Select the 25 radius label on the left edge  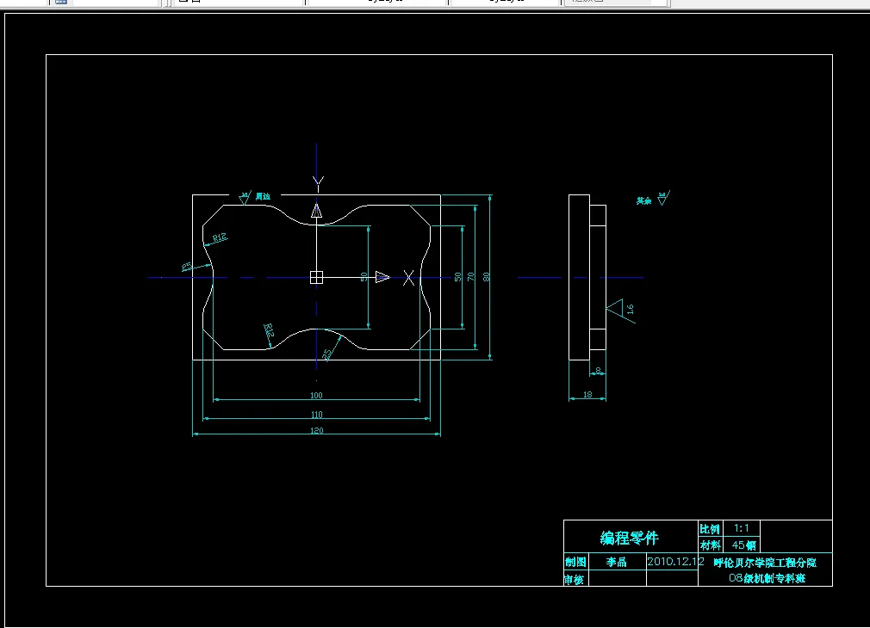pyautogui.click(x=186, y=267)
